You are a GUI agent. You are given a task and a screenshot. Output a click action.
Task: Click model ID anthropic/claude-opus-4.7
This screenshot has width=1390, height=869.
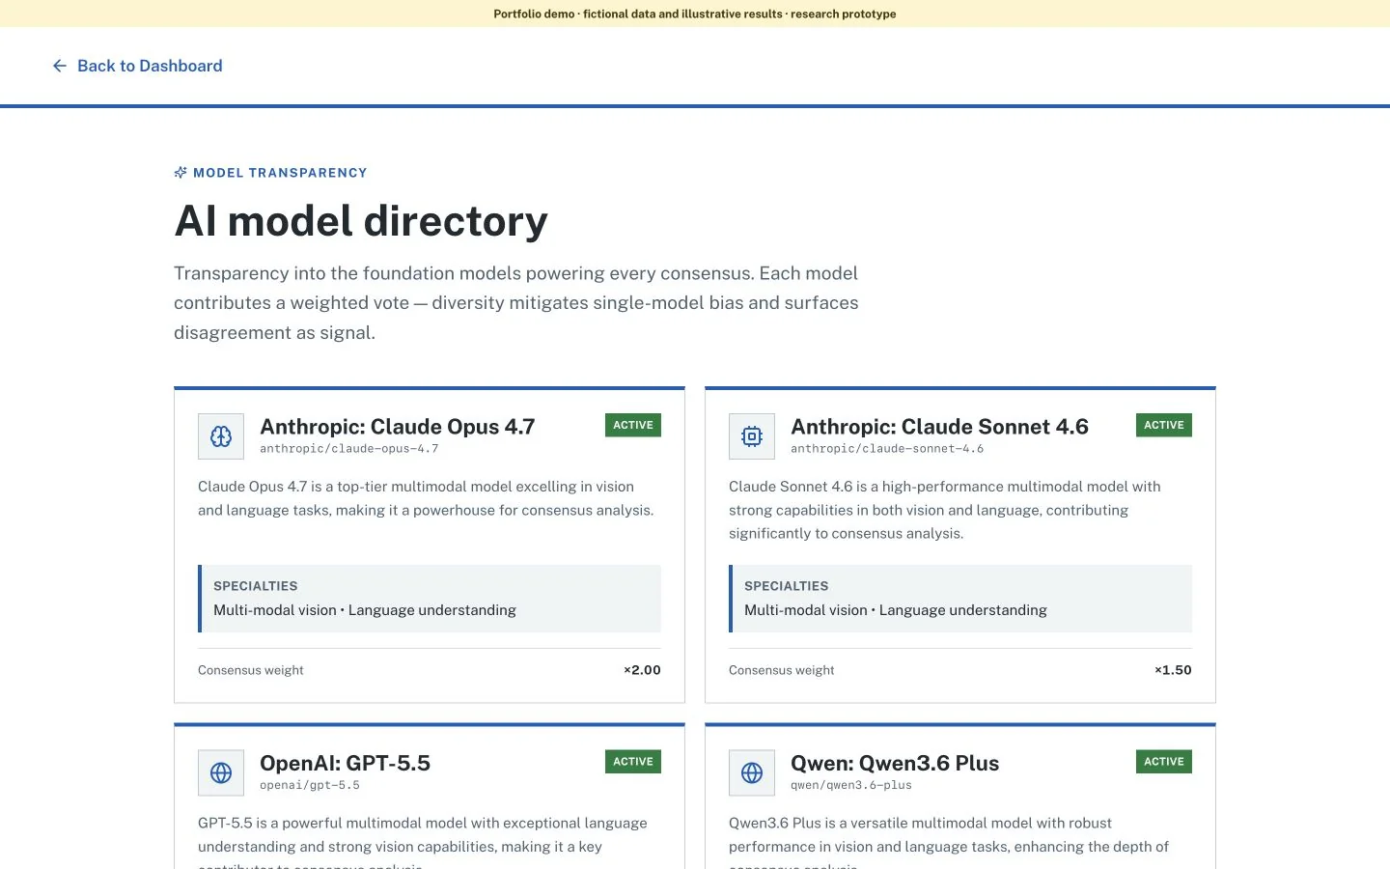[348, 449]
